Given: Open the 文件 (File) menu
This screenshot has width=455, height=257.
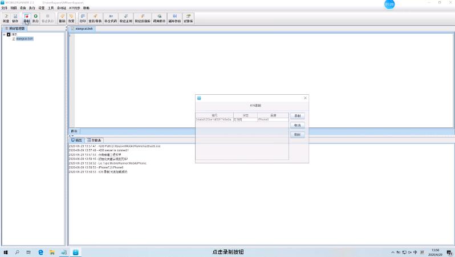Looking at the screenshot, I should [x=4, y=9].
